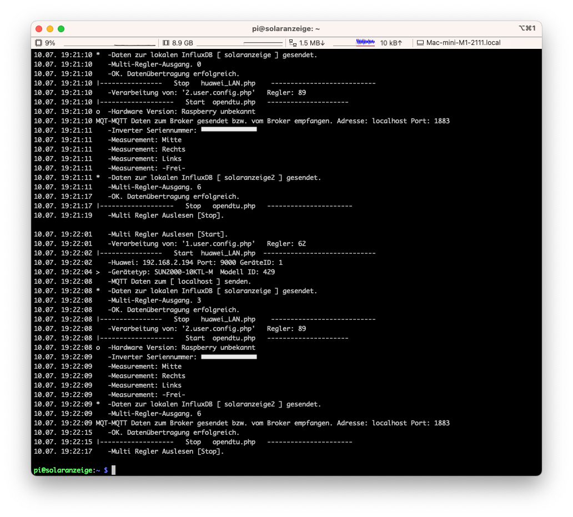This screenshot has height=517, width=573.
Task: Click the computer icon before Mac-mini hostname
Action: point(420,43)
